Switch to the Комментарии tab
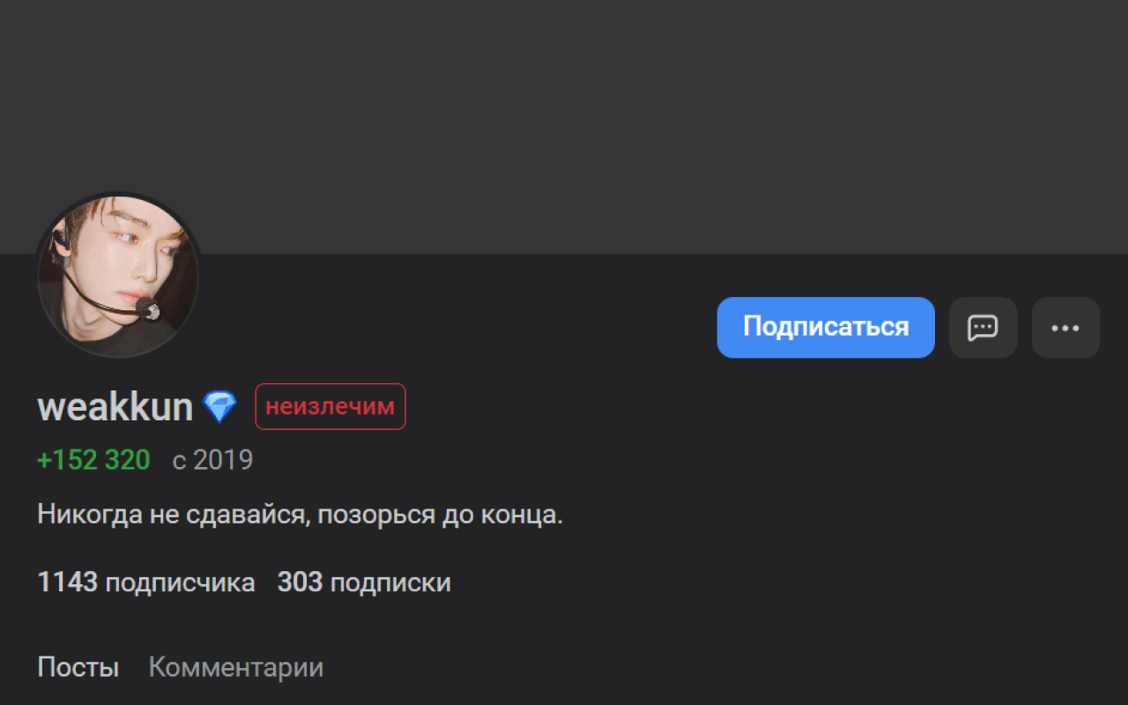The image size is (1128, 705). (x=235, y=667)
